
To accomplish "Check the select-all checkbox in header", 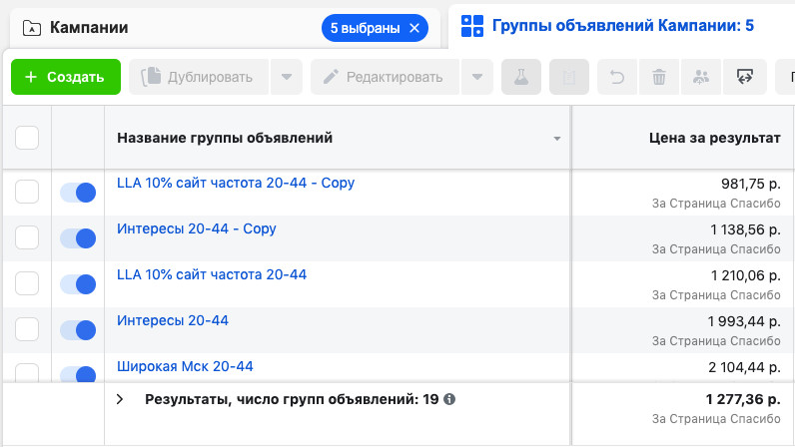I will [x=27, y=138].
